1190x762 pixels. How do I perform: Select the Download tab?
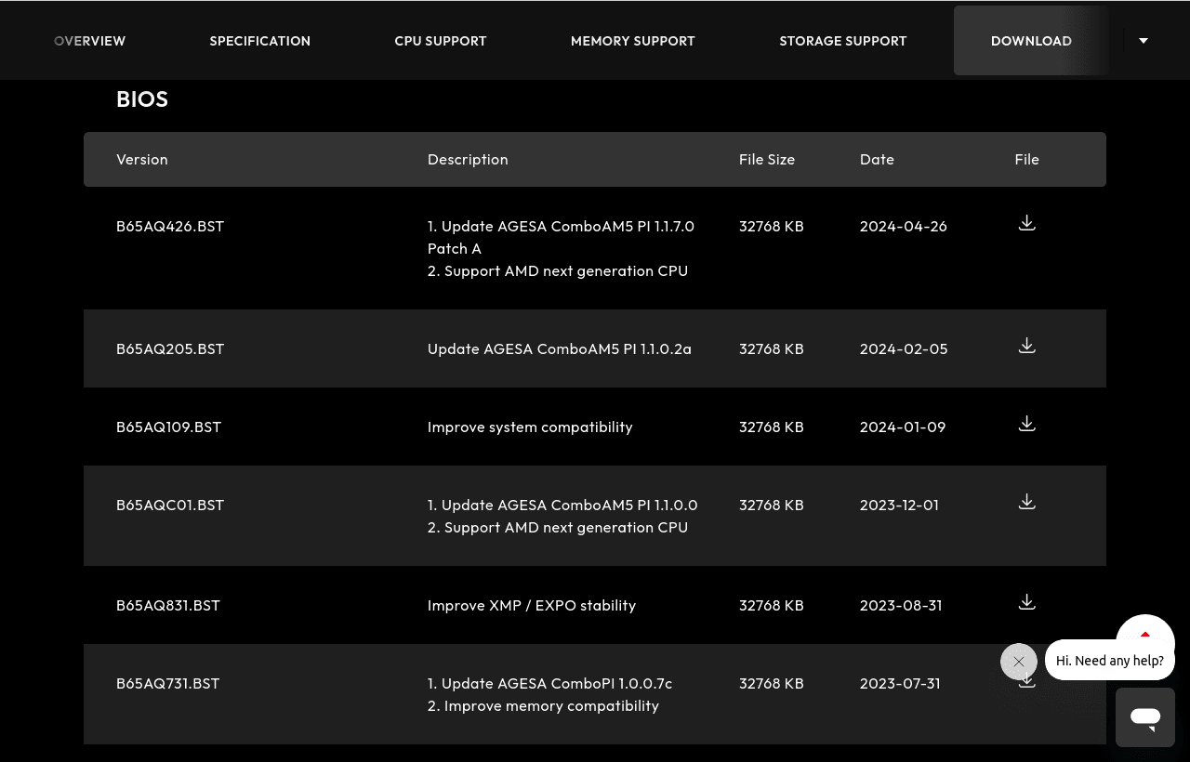tap(1031, 41)
